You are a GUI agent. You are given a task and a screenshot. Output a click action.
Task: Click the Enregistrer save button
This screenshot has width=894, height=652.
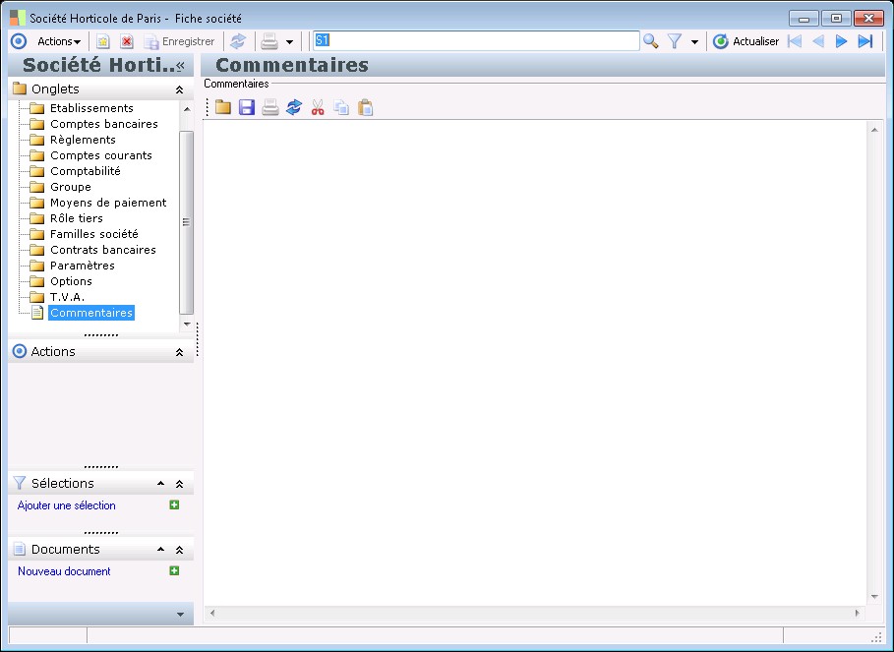point(179,41)
